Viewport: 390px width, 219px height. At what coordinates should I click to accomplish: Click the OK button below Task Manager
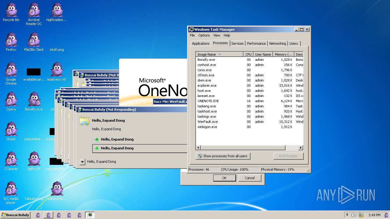pos(224,178)
